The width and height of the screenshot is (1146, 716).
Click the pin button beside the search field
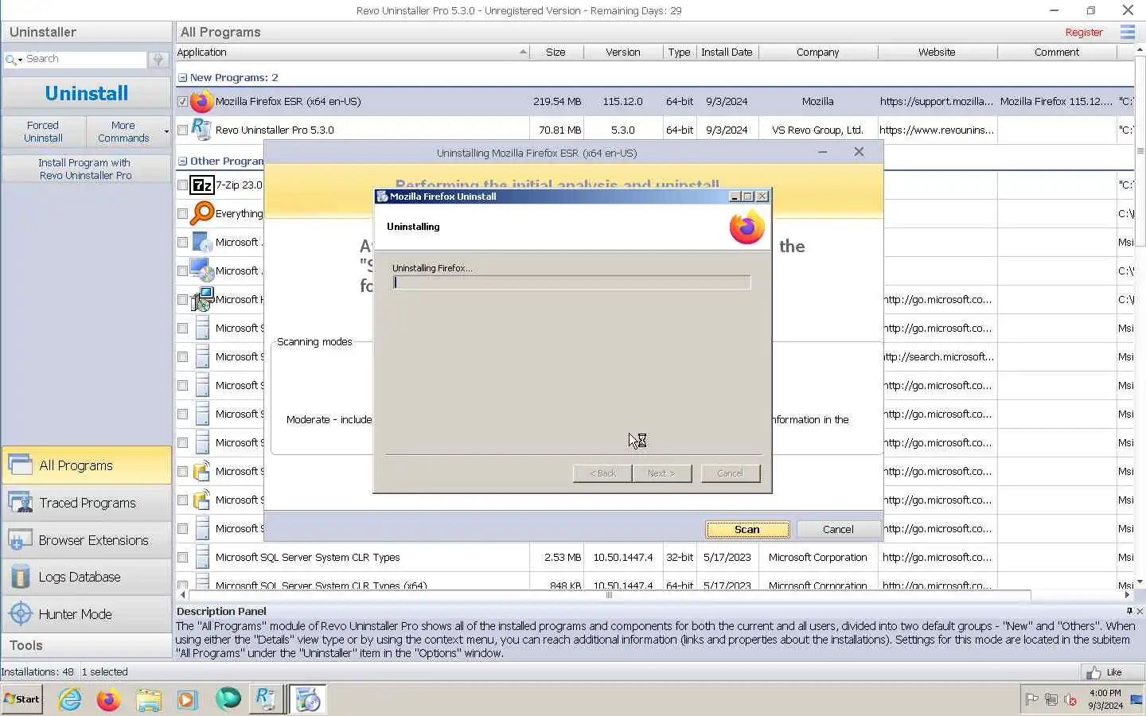[158, 60]
